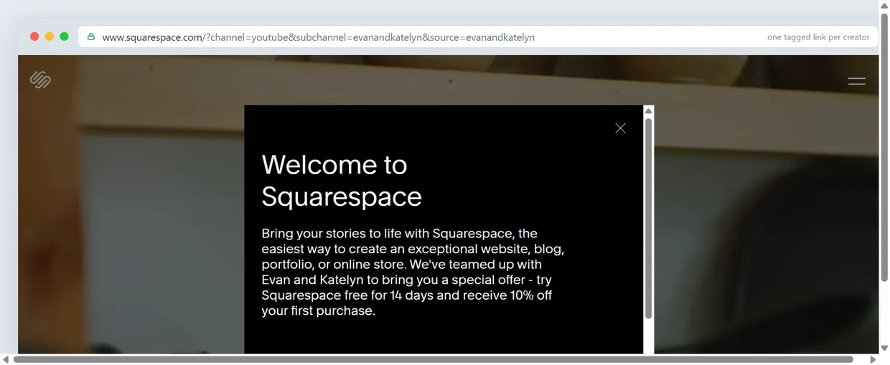This screenshot has width=890, height=365.
Task: Click the horizontal scrollbar right arrow
Action: pyautogui.click(x=873, y=359)
